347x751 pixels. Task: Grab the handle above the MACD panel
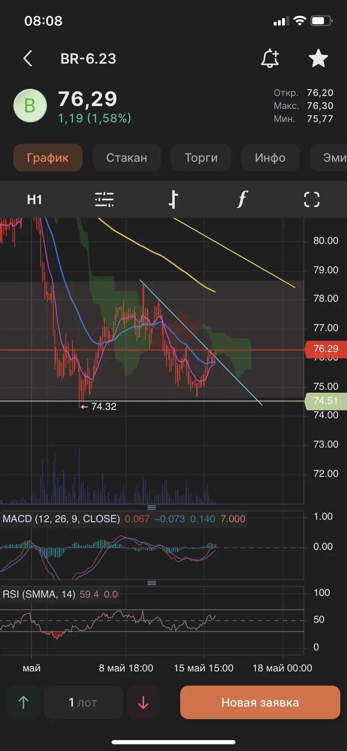click(x=152, y=508)
